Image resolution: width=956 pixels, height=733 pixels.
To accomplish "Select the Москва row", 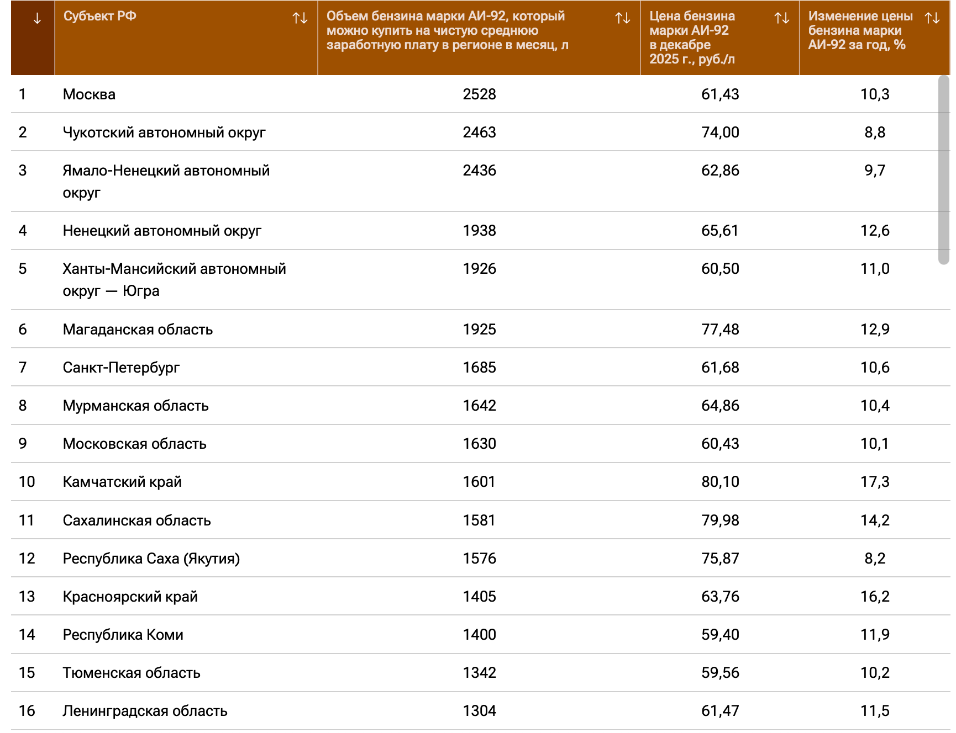I will tap(89, 94).
